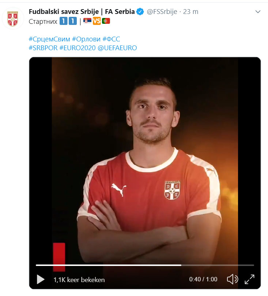Open the #Орлови hashtag

(87, 39)
